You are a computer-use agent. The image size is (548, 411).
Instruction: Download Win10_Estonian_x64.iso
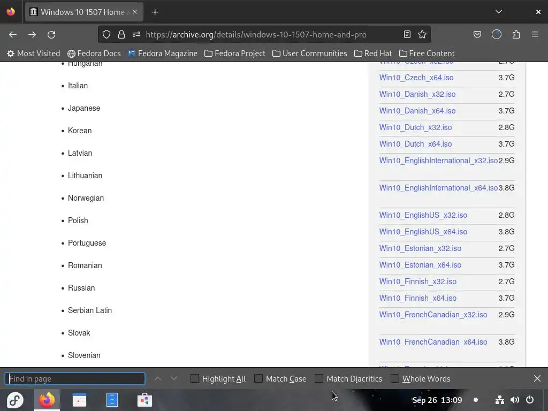coord(420,265)
